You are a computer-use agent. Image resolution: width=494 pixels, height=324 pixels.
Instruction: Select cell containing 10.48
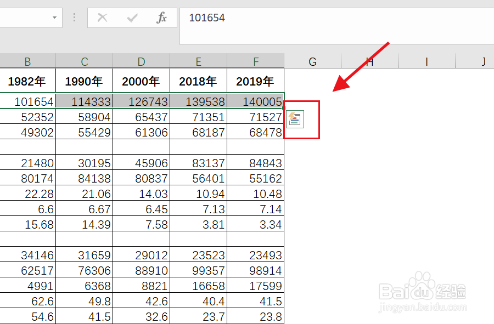[255, 193]
